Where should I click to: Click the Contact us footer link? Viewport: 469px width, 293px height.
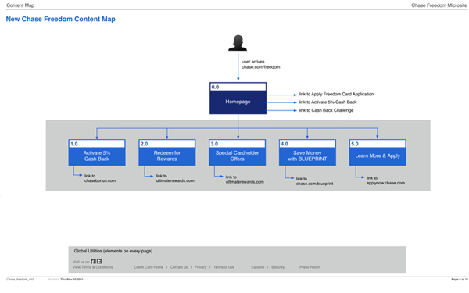pos(179,267)
